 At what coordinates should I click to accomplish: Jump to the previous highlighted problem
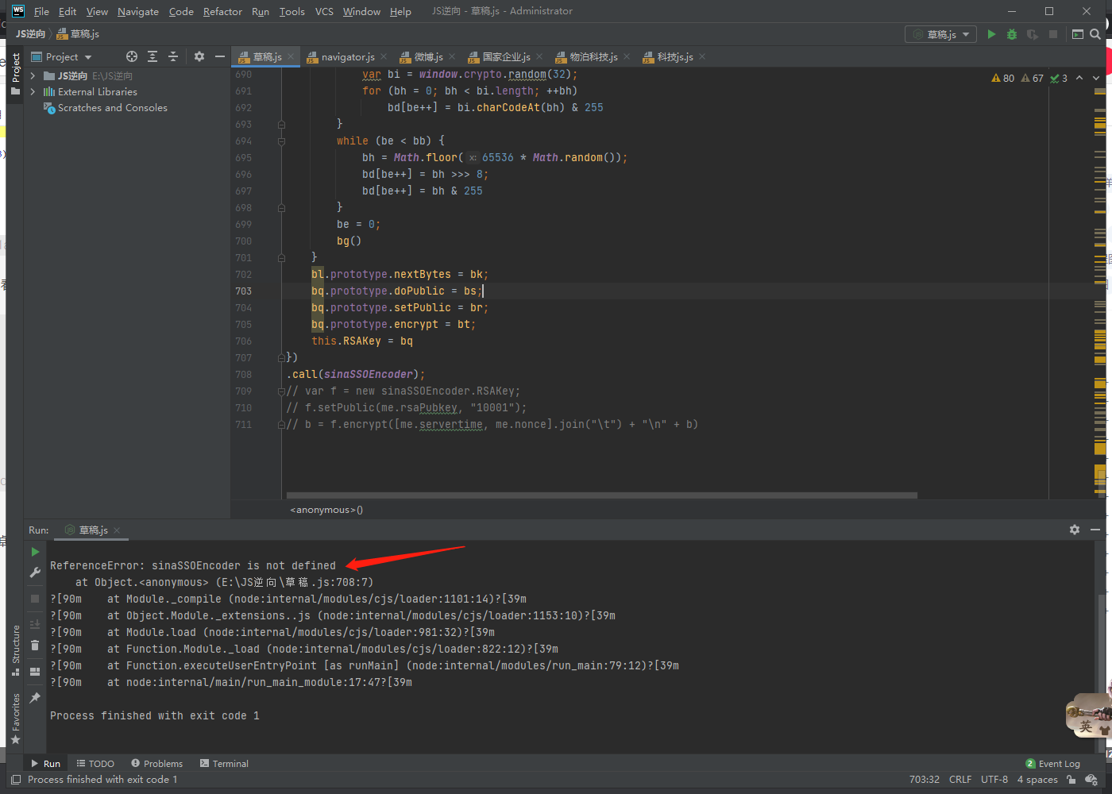click(x=1079, y=78)
